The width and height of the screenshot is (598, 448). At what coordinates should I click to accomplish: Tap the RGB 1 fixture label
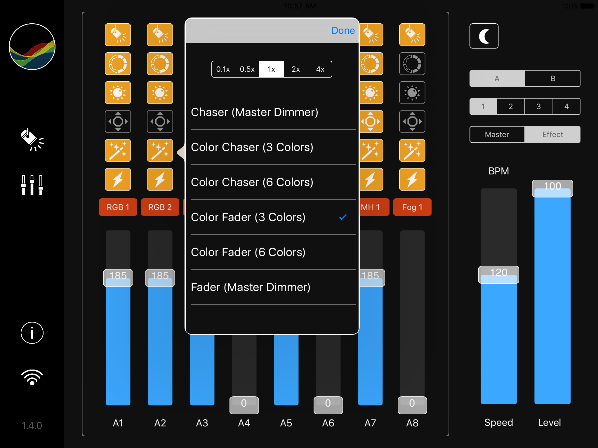point(118,207)
